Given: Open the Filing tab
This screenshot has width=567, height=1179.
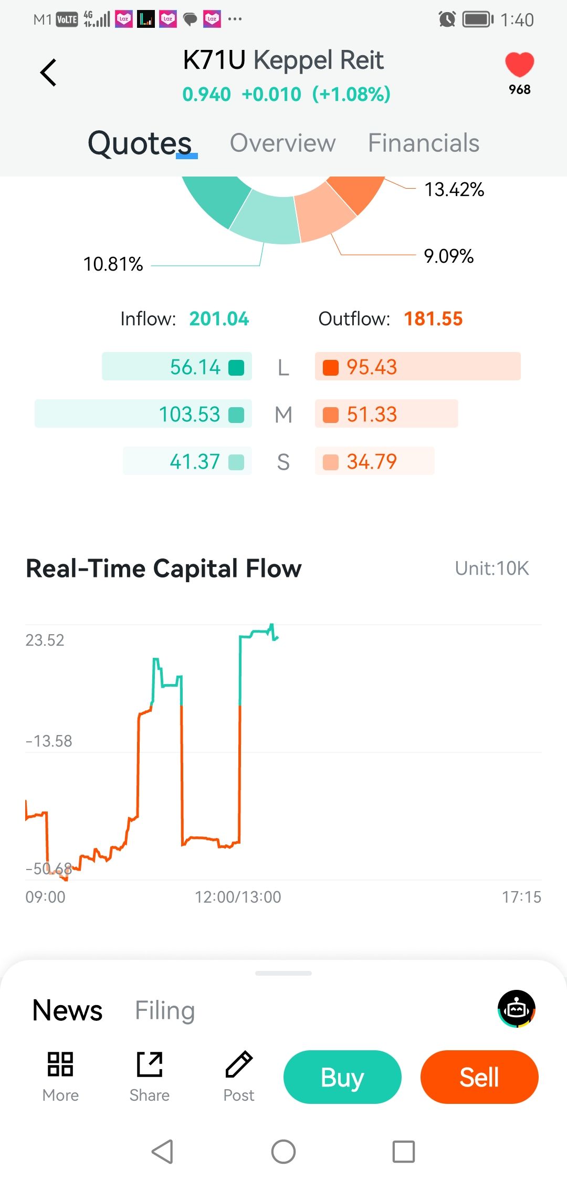Looking at the screenshot, I should [x=165, y=1010].
